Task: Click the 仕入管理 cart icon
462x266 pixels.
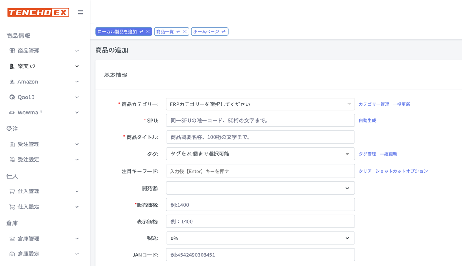Action: pyautogui.click(x=12, y=191)
